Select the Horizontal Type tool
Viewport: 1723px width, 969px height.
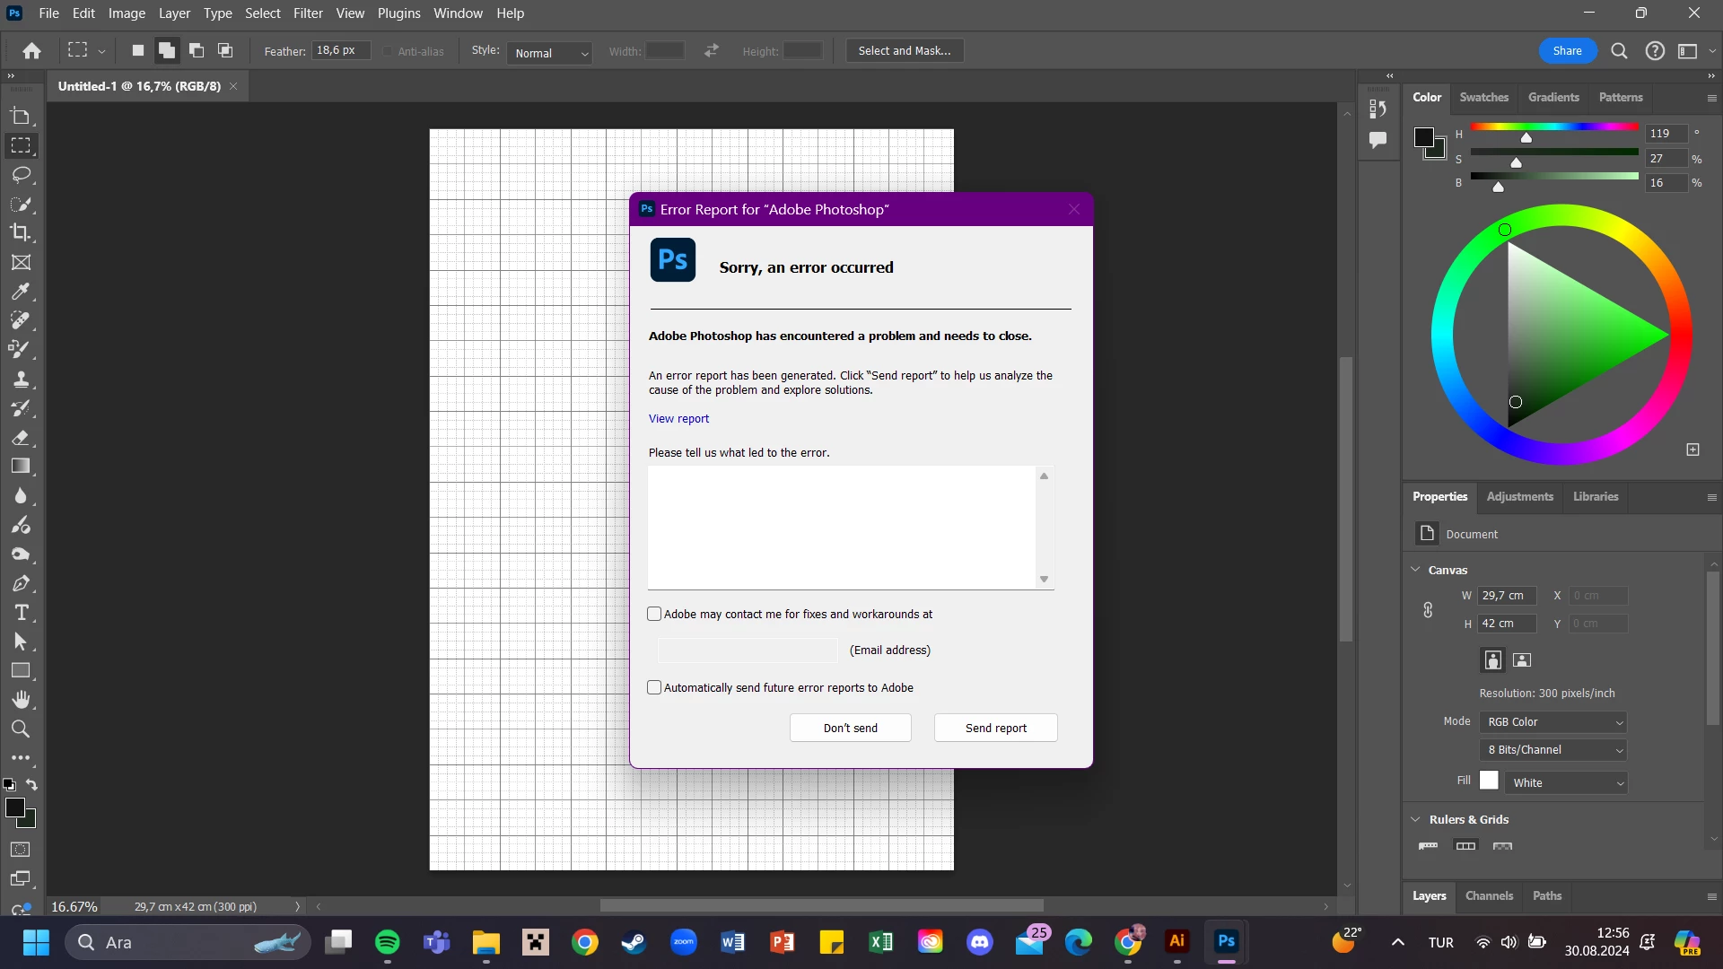pos(21,613)
